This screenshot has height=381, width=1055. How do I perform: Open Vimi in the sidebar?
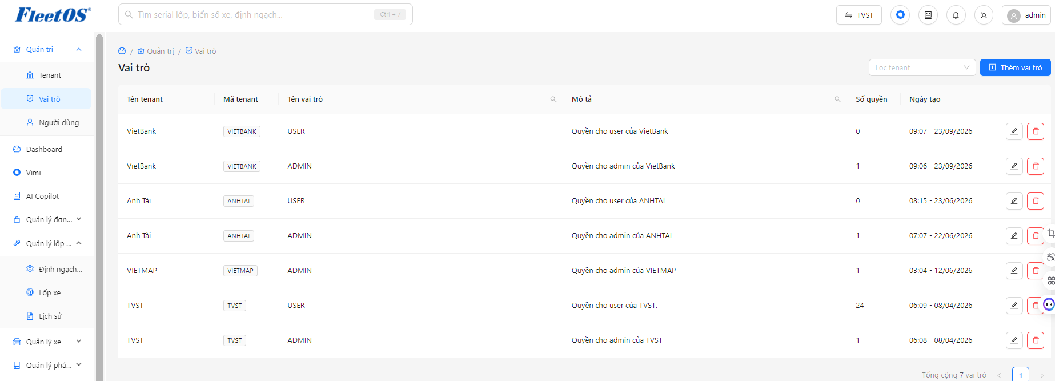46,173
